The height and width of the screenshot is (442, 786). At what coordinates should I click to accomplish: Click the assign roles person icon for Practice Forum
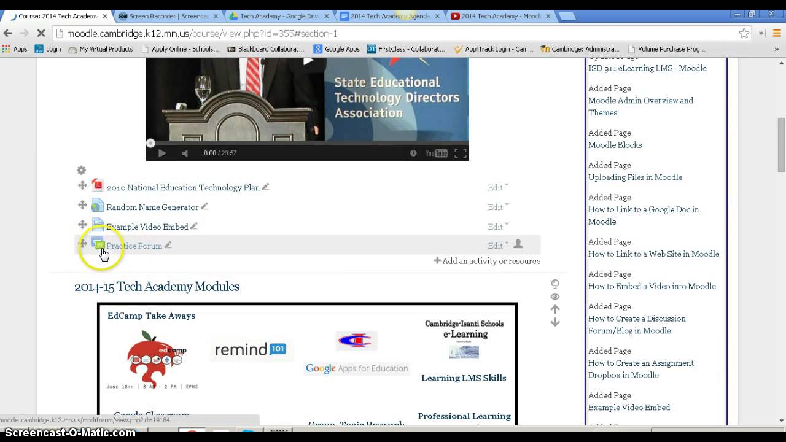[x=518, y=244]
